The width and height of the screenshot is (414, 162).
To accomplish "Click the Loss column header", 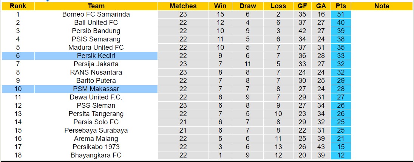I will pos(278,6).
